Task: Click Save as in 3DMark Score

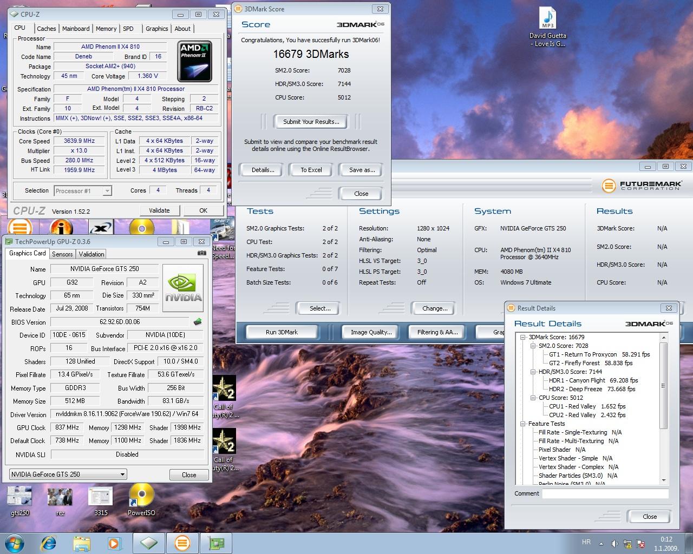Action: tap(362, 170)
